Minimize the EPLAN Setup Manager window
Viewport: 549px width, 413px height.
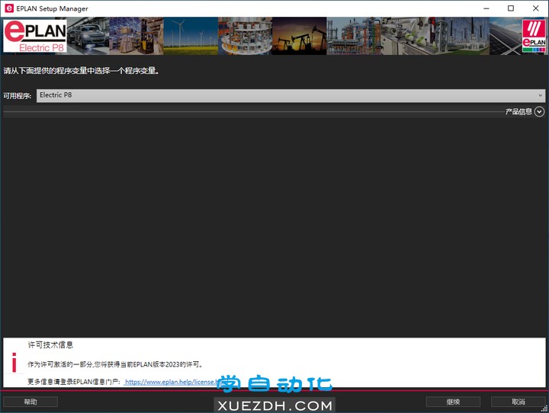coord(486,8)
